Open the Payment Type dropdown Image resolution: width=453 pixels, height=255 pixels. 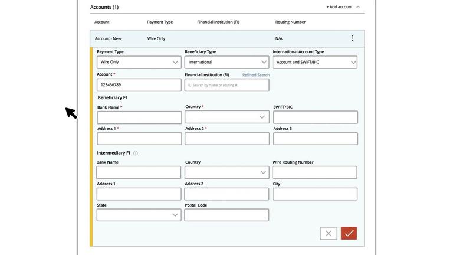pyautogui.click(x=139, y=62)
